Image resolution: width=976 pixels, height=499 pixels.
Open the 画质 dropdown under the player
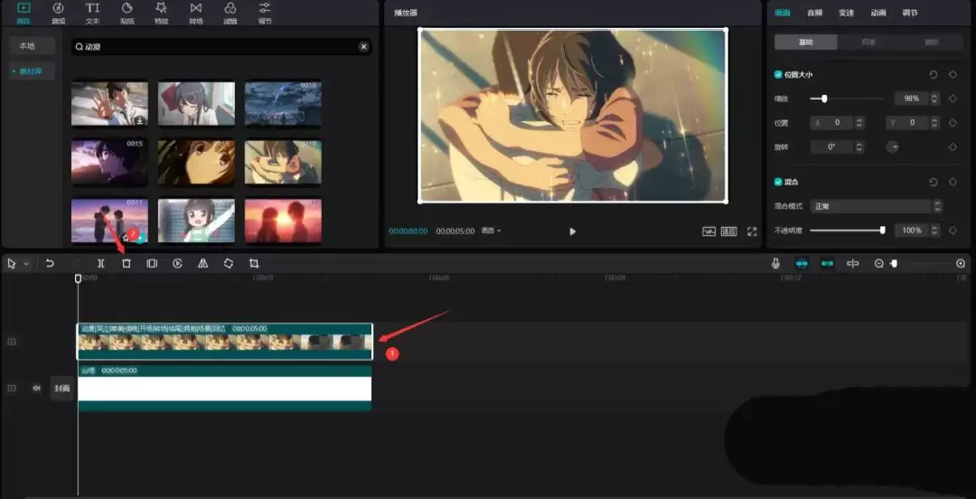point(492,231)
